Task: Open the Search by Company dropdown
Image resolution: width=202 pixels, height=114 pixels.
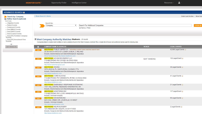Action: click(x=61, y=26)
